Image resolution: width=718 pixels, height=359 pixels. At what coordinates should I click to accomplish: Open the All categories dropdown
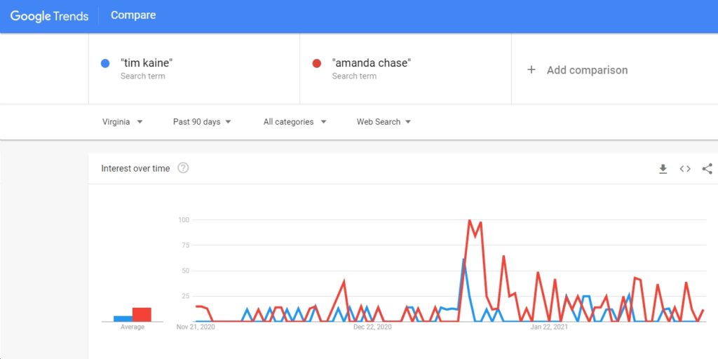[295, 122]
